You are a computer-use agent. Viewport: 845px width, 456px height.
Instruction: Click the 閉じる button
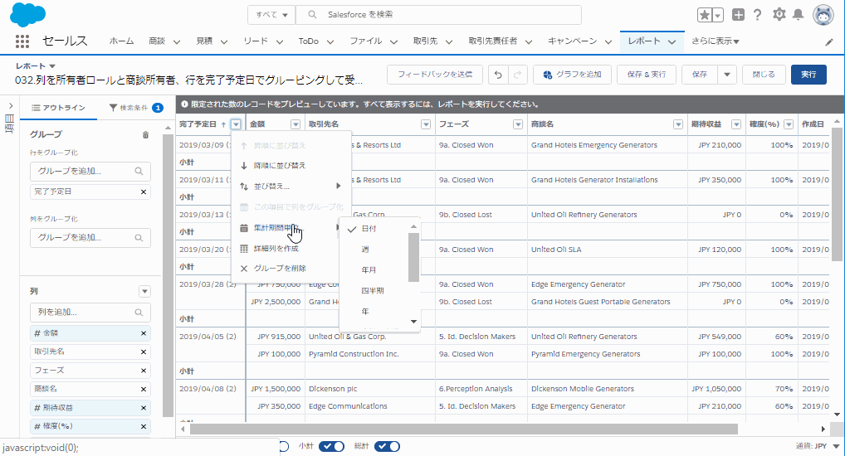[x=764, y=75]
